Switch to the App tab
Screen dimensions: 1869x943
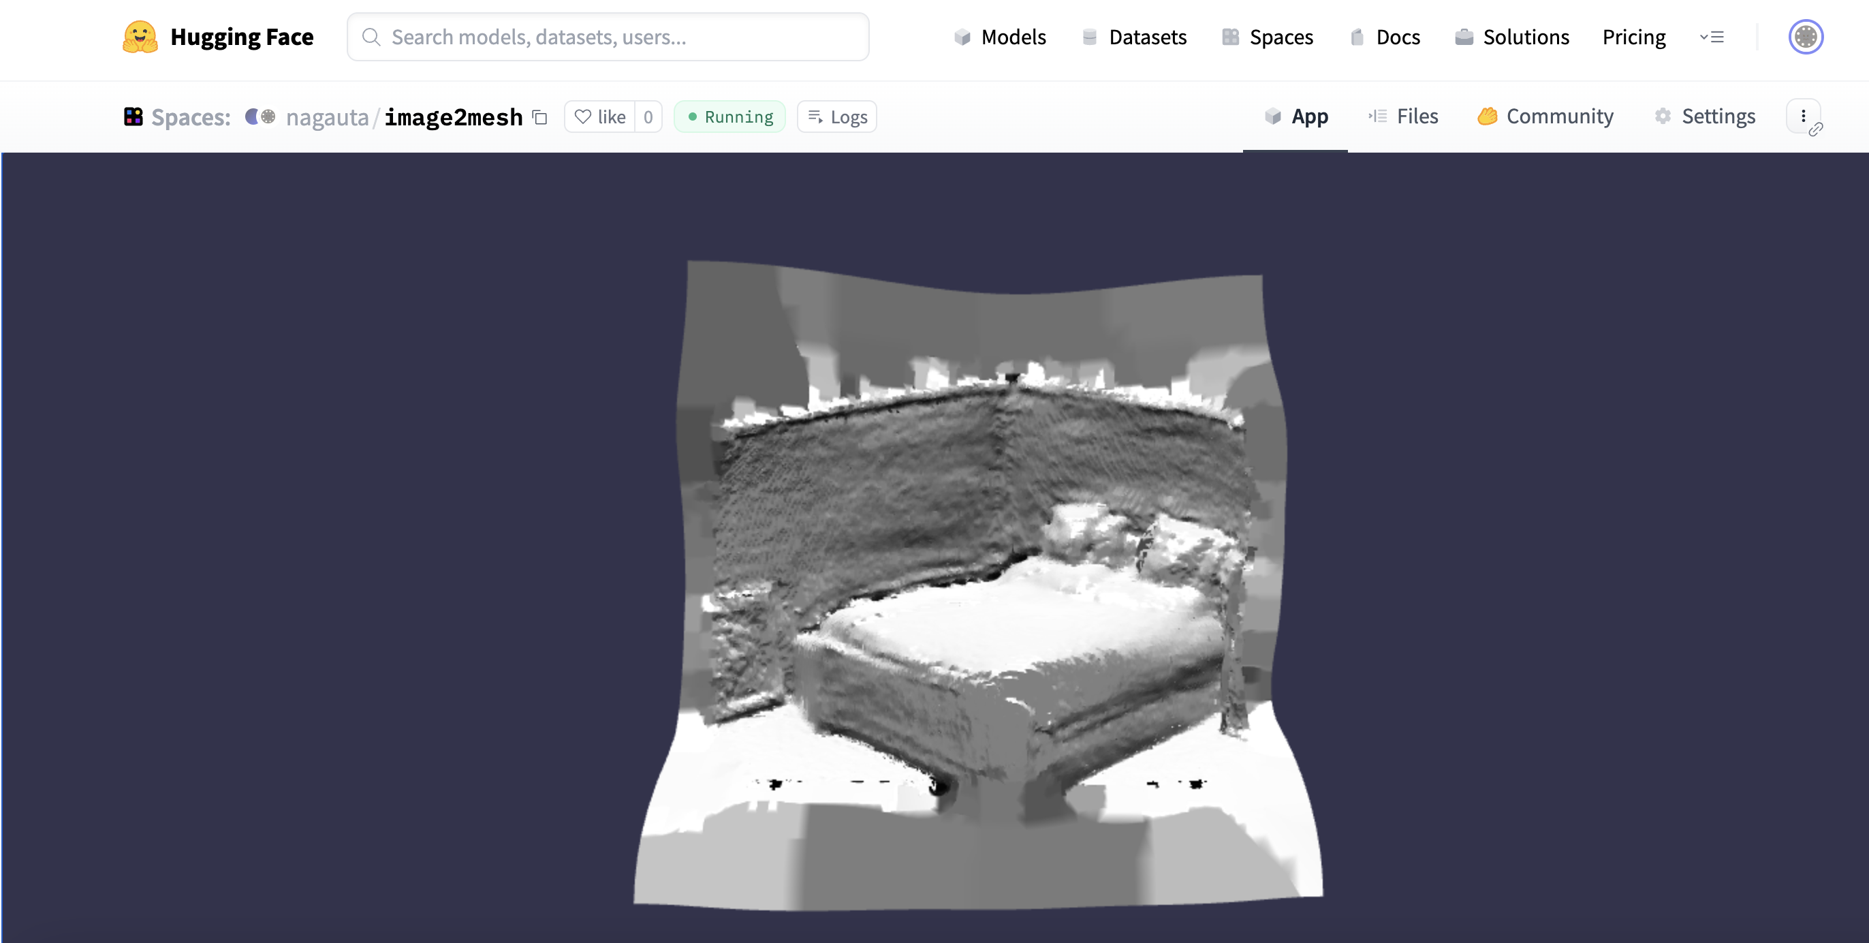coord(1295,116)
